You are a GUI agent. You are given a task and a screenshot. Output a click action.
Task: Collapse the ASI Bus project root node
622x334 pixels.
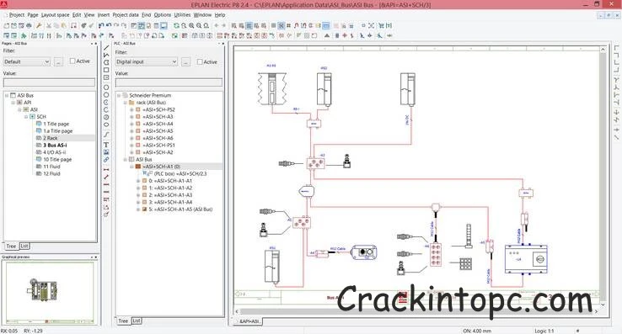(7, 95)
